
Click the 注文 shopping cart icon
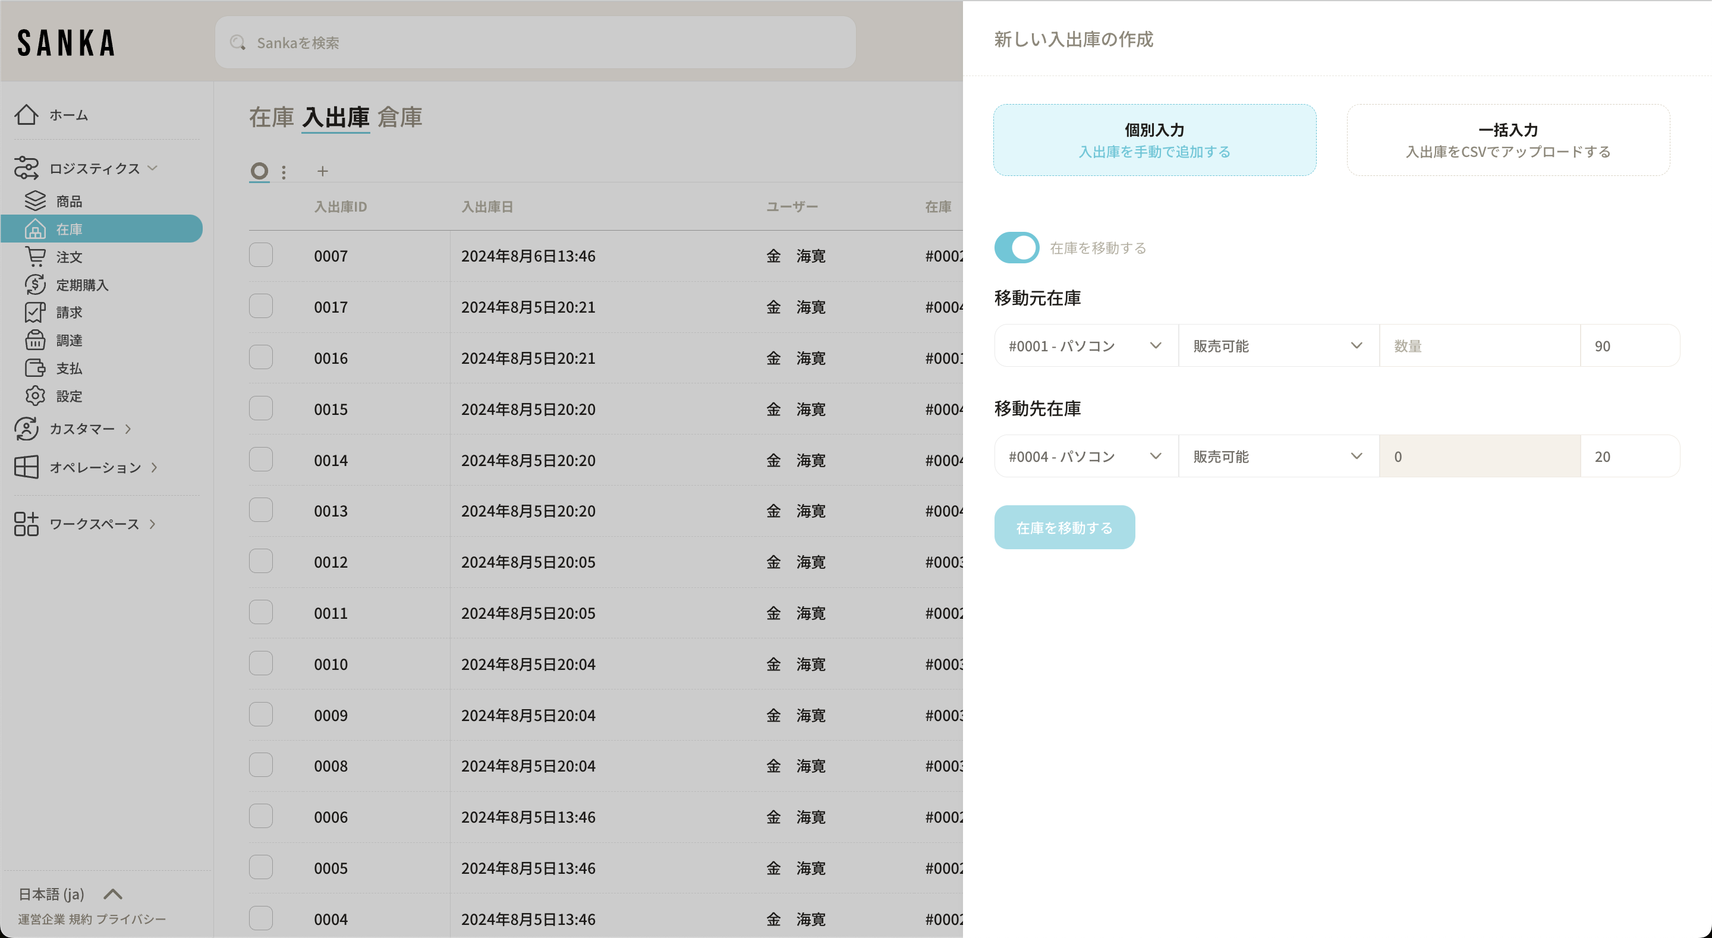click(34, 257)
